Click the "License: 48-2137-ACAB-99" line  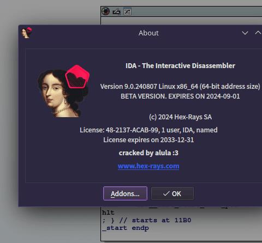point(148,130)
